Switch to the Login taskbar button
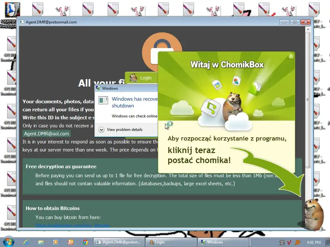The width and height of the screenshot is (330, 247). pyautogui.click(x=171, y=242)
